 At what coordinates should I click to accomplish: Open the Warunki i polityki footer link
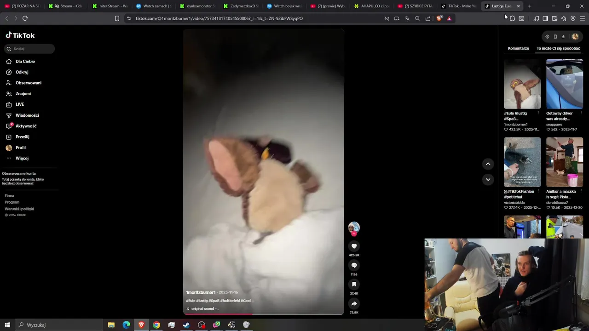pyautogui.click(x=19, y=209)
